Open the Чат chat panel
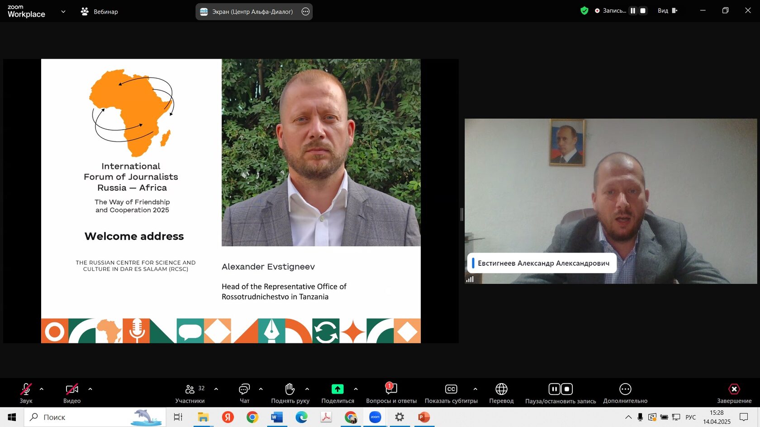 tap(244, 393)
